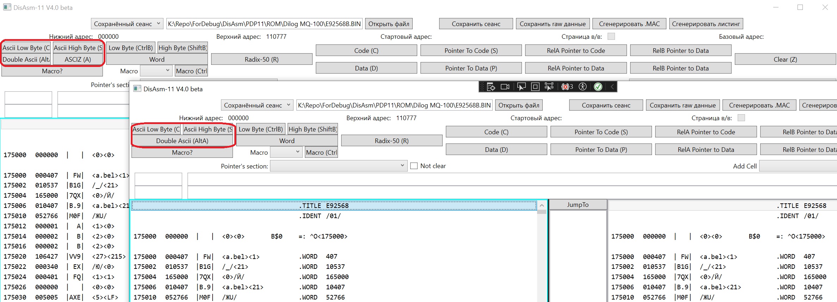837x302 pixels.
Task: Click the listing scrollbar up arrow
Action: 542,205
